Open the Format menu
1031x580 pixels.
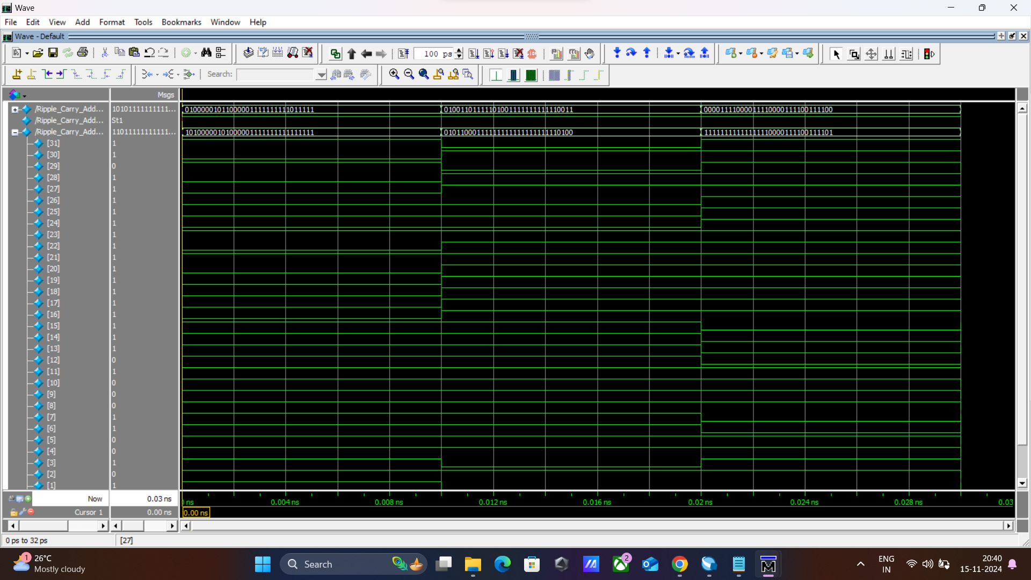tap(112, 22)
